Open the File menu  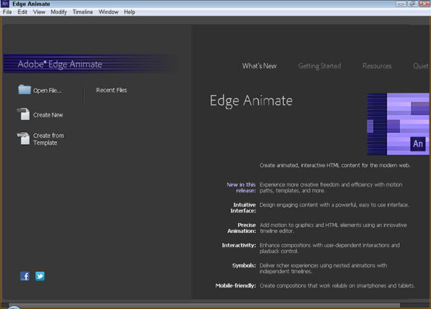(x=7, y=12)
